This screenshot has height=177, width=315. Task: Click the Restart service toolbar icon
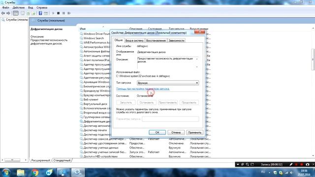coord(69,13)
